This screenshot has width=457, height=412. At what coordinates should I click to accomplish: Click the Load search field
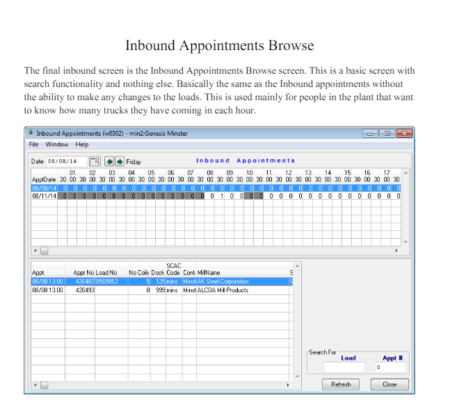click(344, 367)
